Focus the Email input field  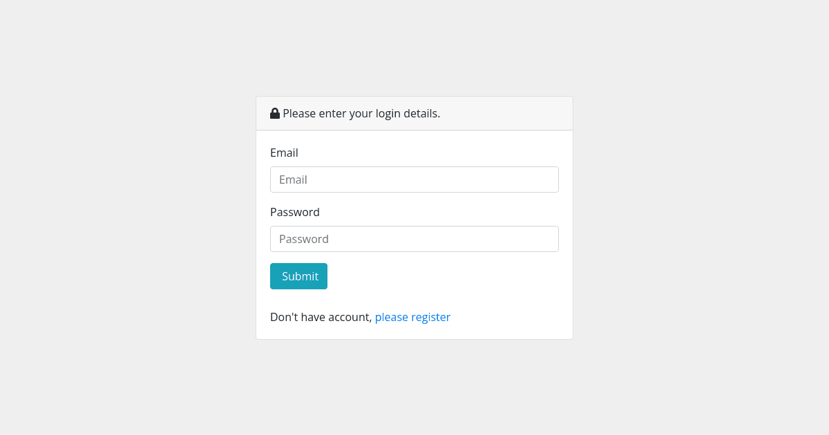pyautogui.click(x=414, y=180)
